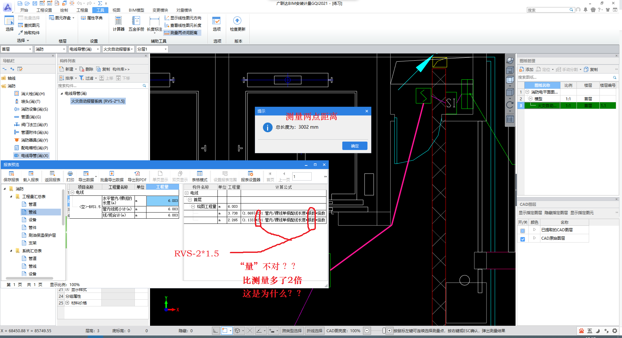Viewport: 622px width, 338px height.
Task: Click 显示指定图层 in CAD图层 panel
Action: coord(530,213)
